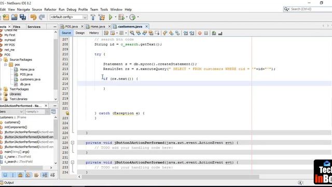Screen dimensions: 332x187
Task: Collapse the jButton4ActionPerformed code fold
Action: (x=73, y=163)
